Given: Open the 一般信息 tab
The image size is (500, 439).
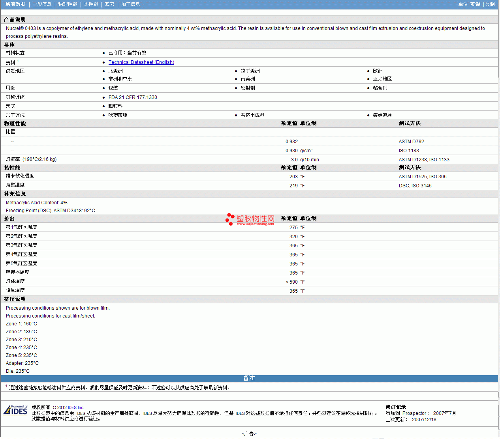Looking at the screenshot, I should 42,4.
